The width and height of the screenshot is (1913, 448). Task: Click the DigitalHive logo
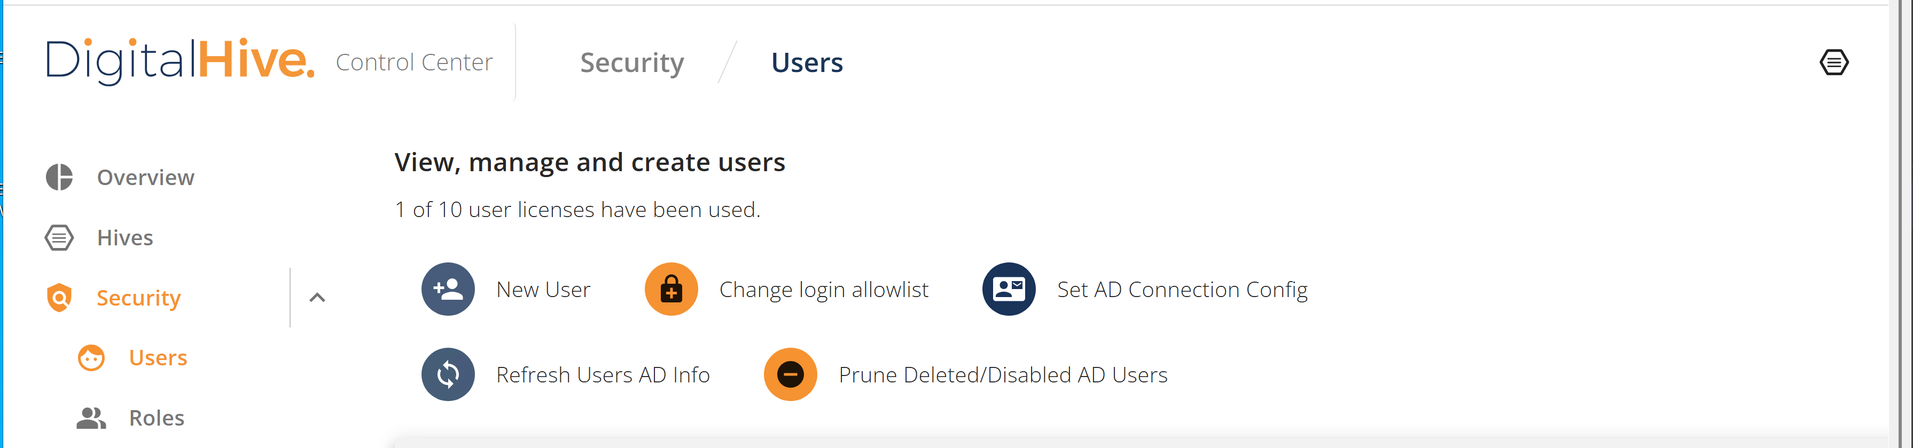181,61
